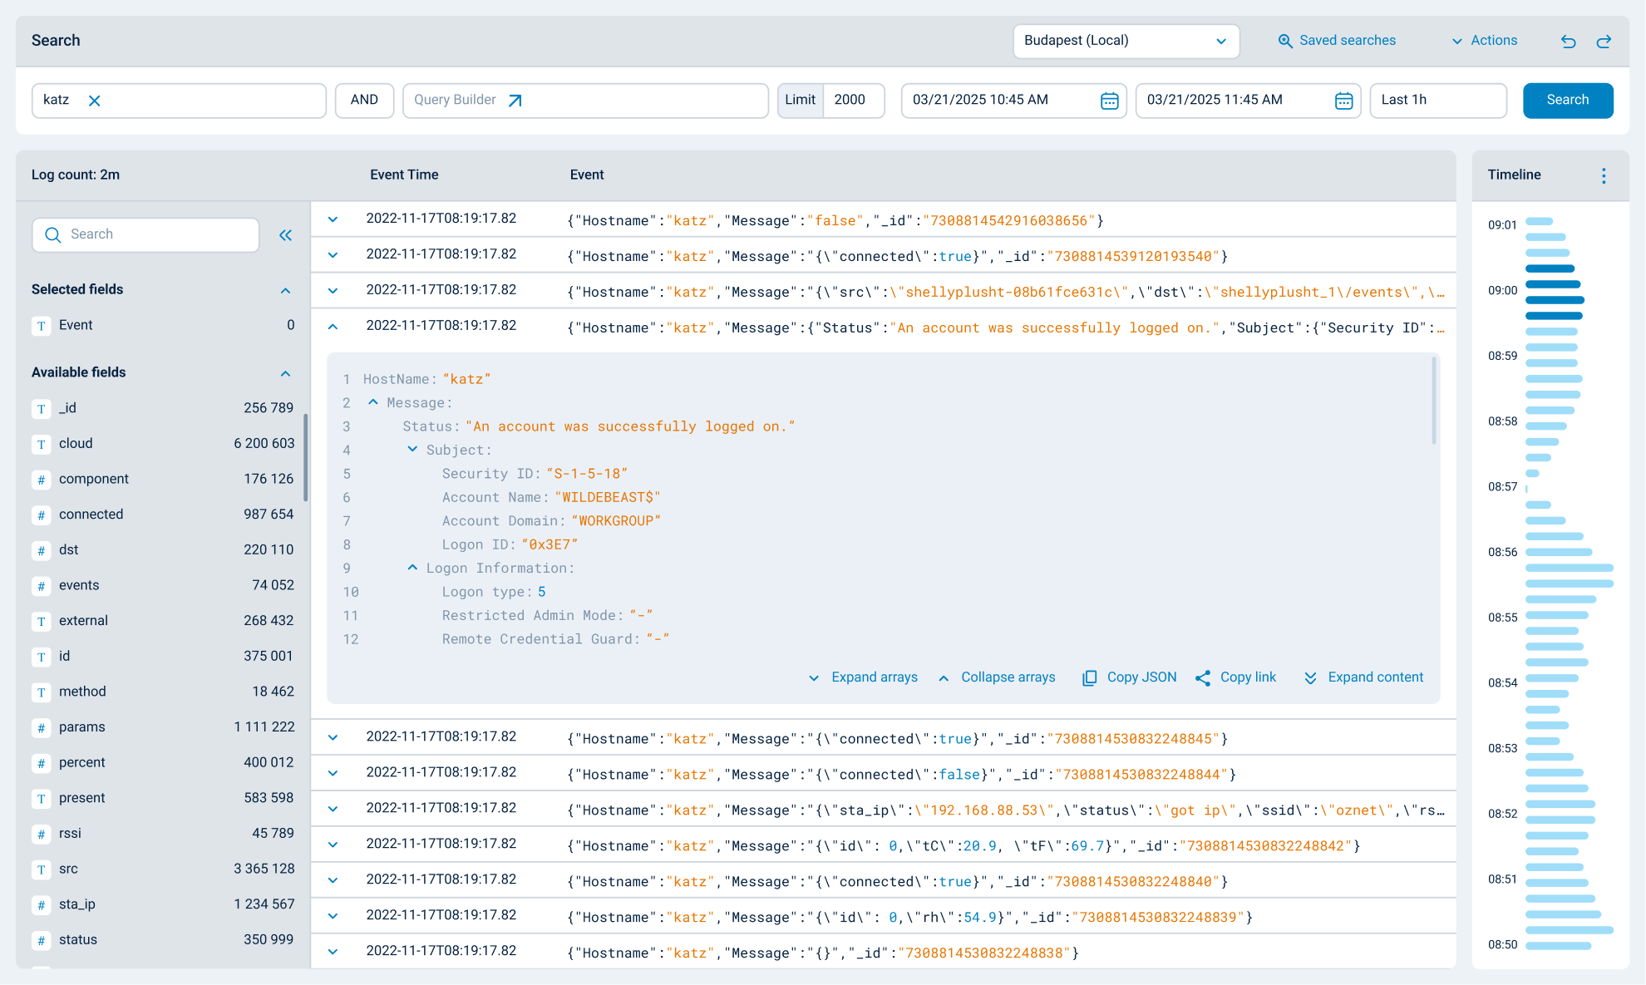
Task: Run the Search button
Action: click(x=1568, y=100)
